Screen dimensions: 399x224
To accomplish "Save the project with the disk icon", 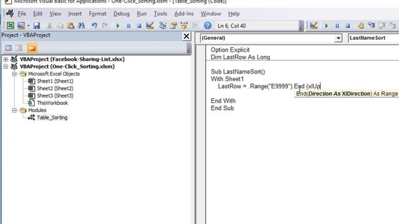I will pos(37,26).
